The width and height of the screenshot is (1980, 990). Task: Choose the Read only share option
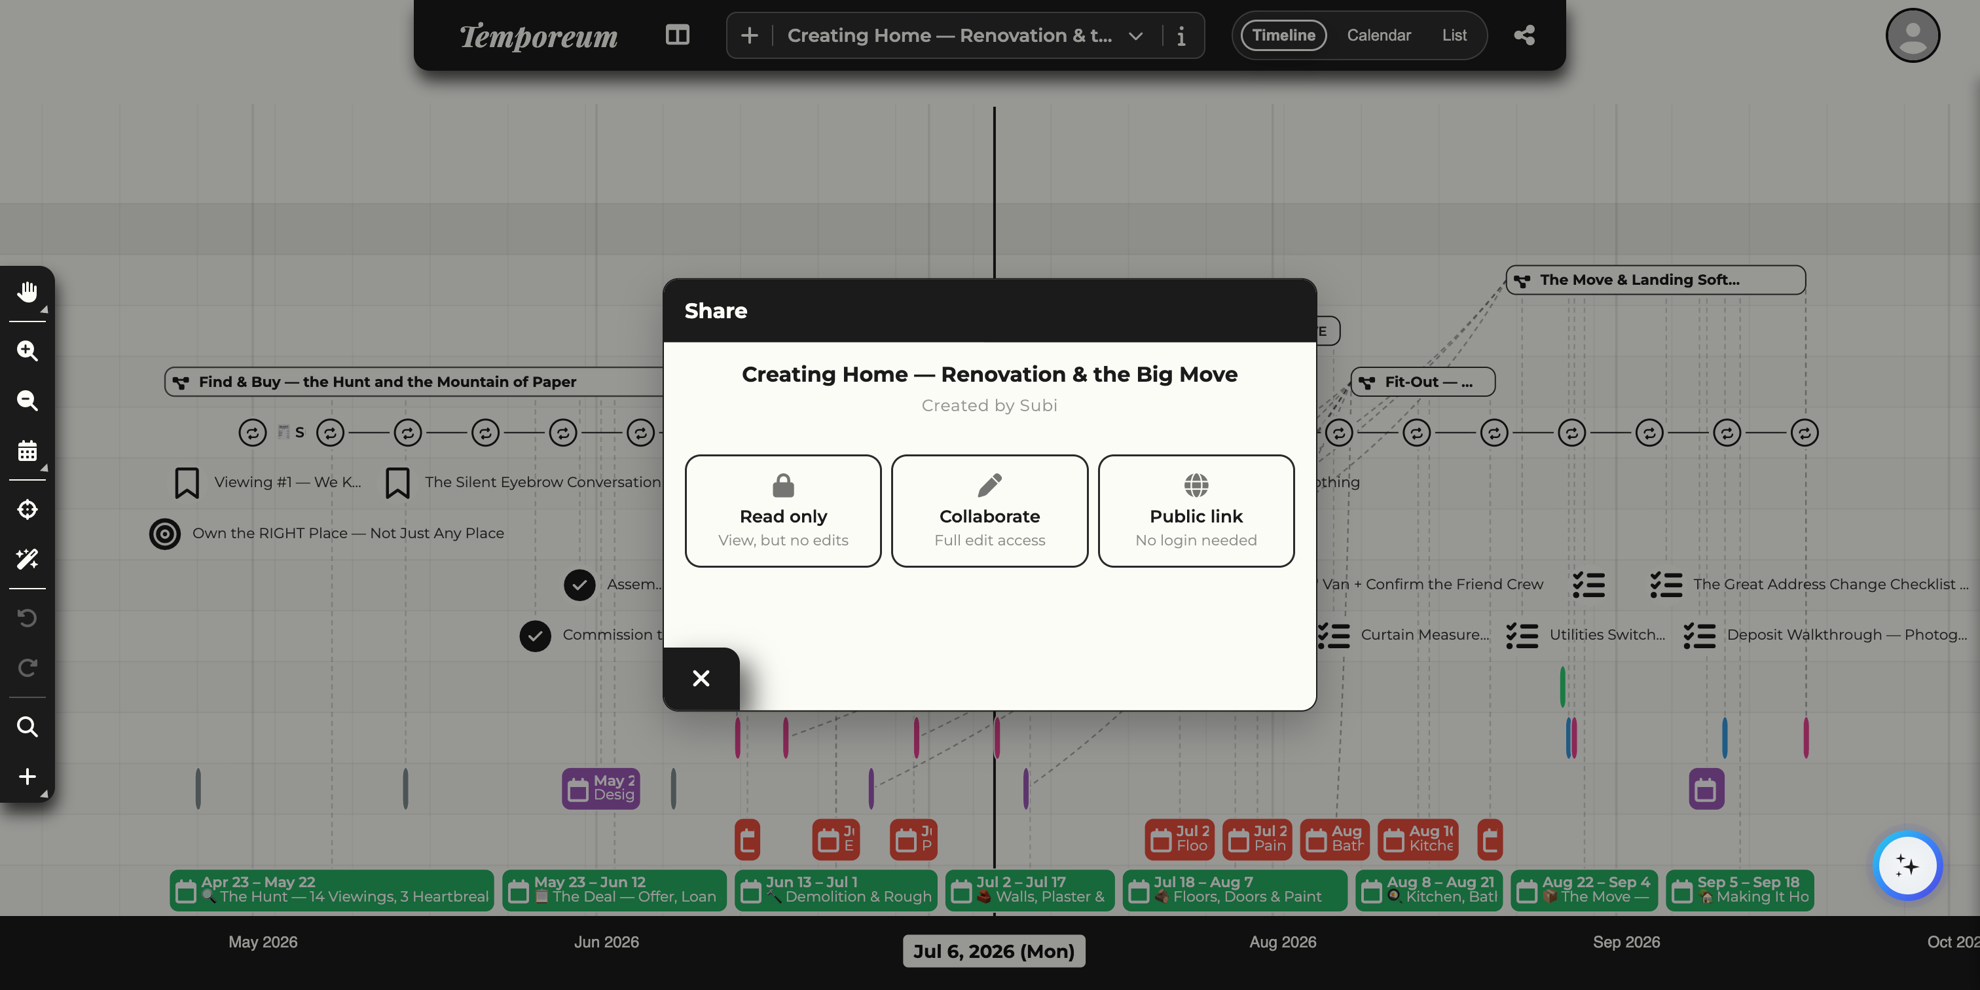pyautogui.click(x=783, y=511)
